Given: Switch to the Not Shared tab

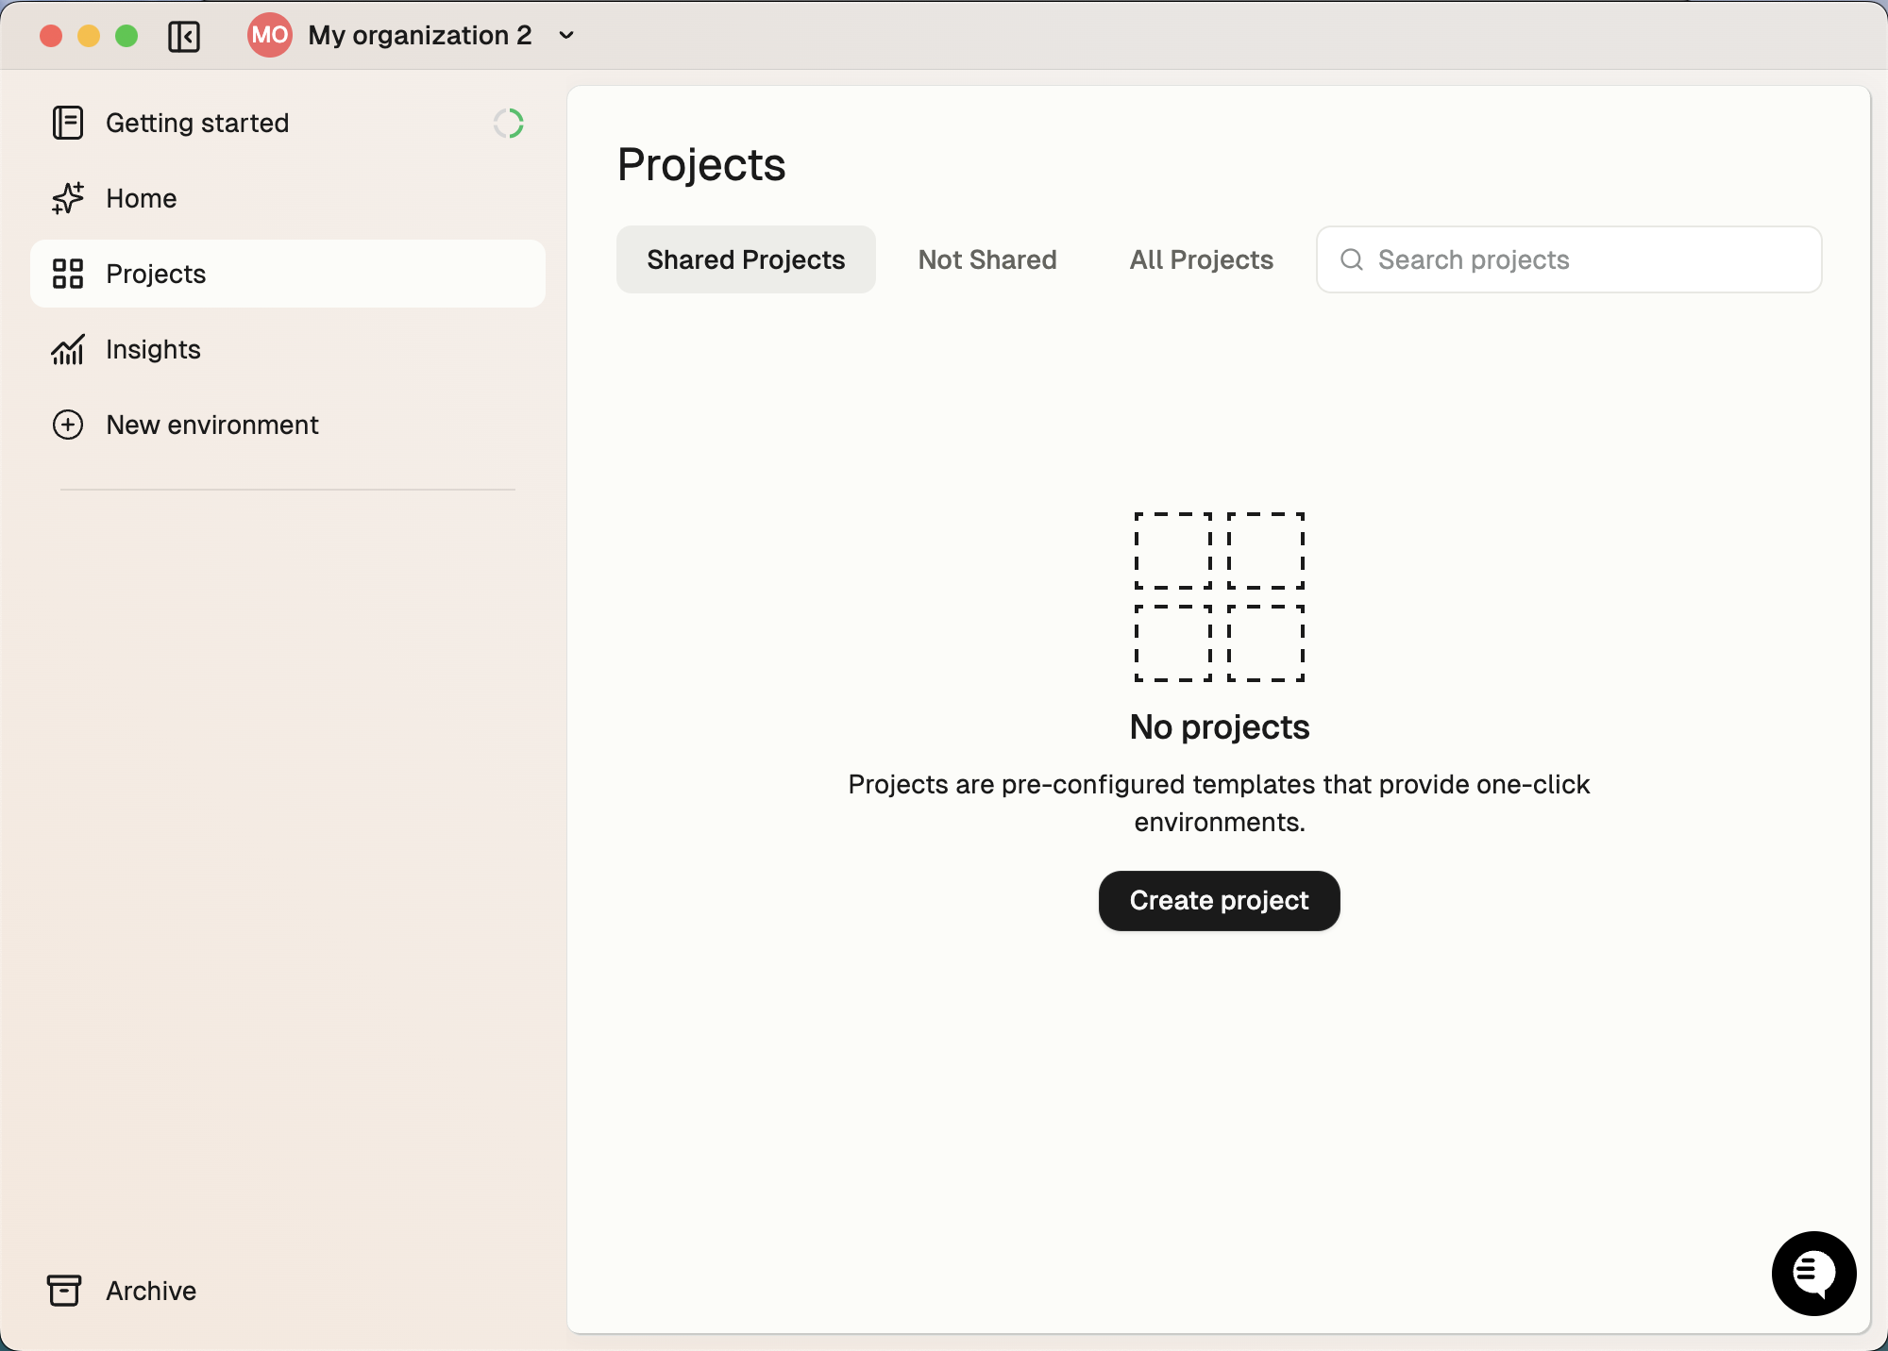Looking at the screenshot, I should [x=987, y=259].
